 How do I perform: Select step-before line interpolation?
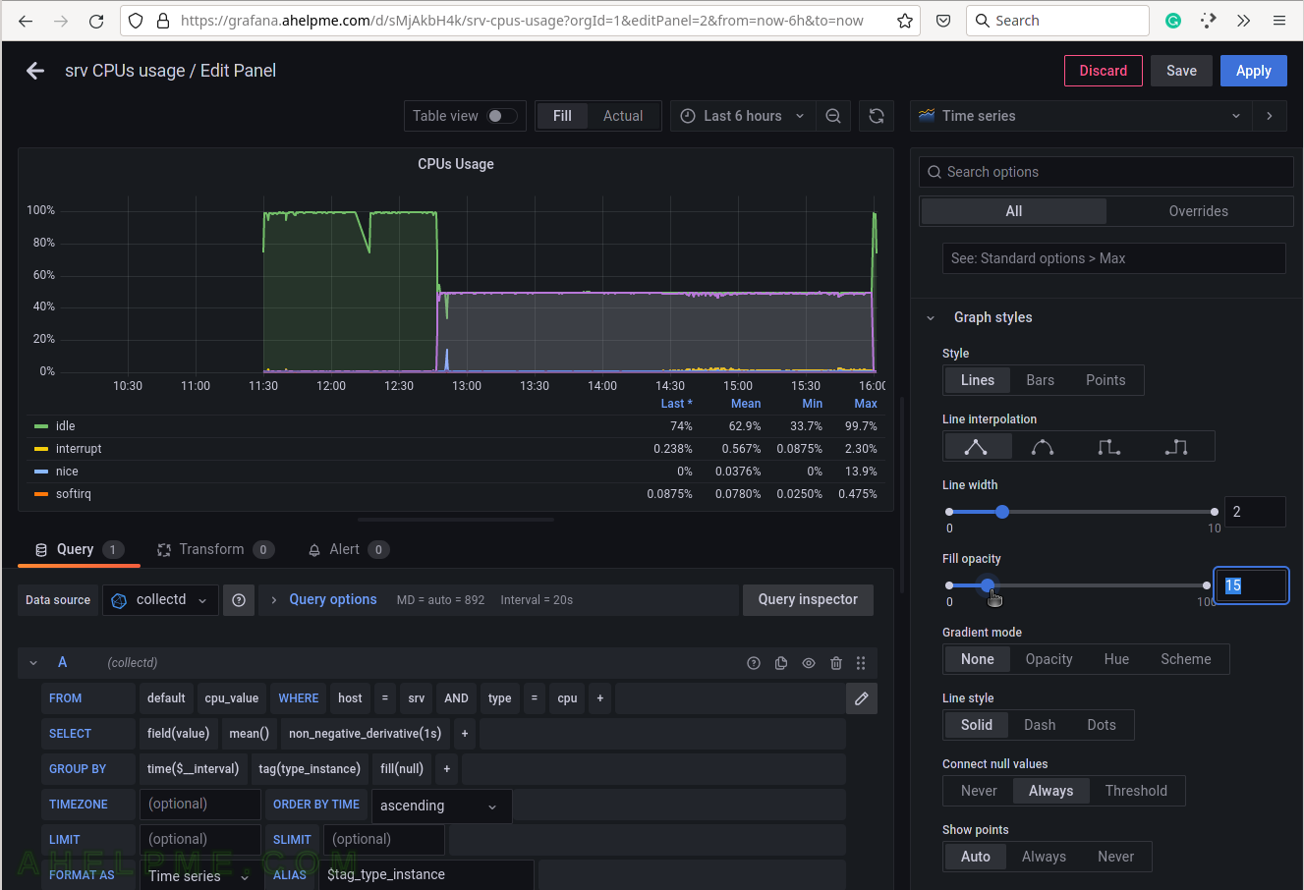tap(1109, 447)
